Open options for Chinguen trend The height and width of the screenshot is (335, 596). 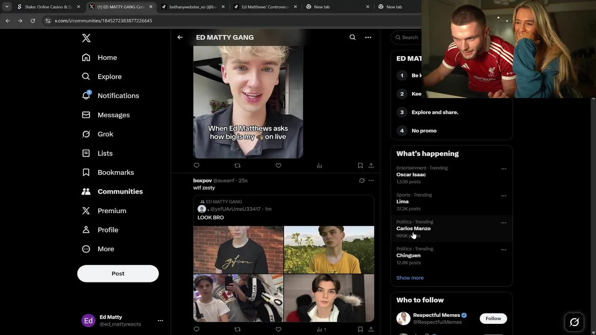(503, 250)
